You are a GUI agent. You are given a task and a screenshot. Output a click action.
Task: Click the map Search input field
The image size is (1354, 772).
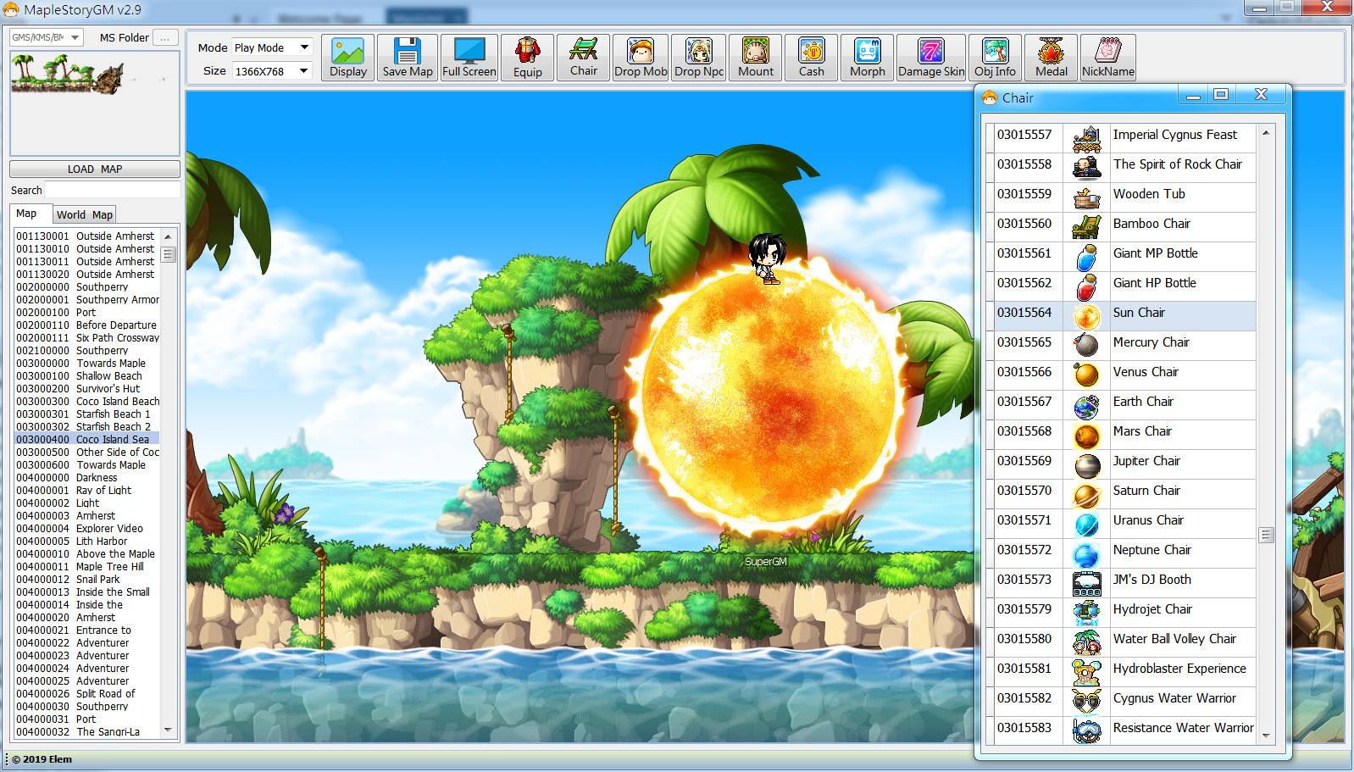coord(112,190)
